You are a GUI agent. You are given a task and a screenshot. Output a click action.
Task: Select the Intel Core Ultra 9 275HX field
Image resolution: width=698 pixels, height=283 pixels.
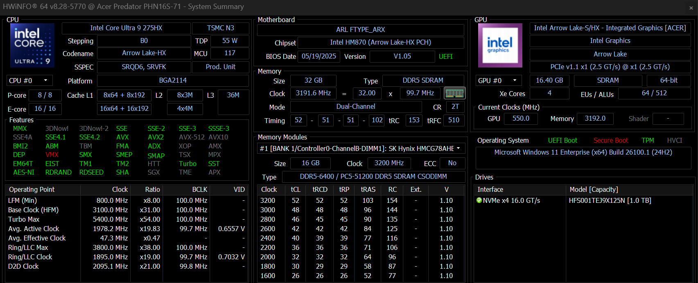[126, 28]
